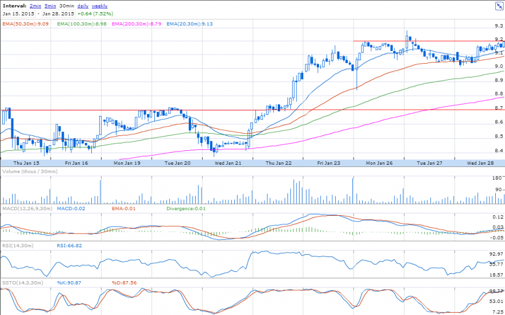Click the Volume (thous / 30min) label
The width and height of the screenshot is (505, 315).
30,172
